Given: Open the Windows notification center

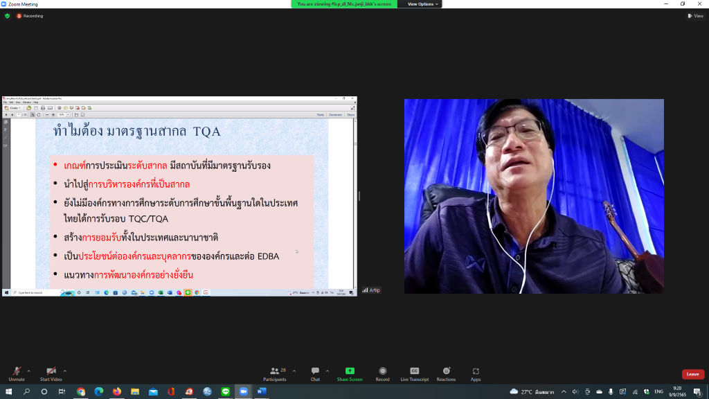Looking at the screenshot, I should pyautogui.click(x=698, y=392).
